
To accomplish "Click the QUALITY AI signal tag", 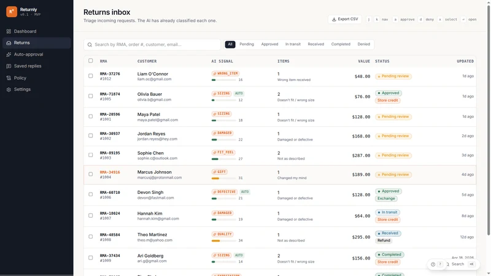I will (x=222, y=234).
